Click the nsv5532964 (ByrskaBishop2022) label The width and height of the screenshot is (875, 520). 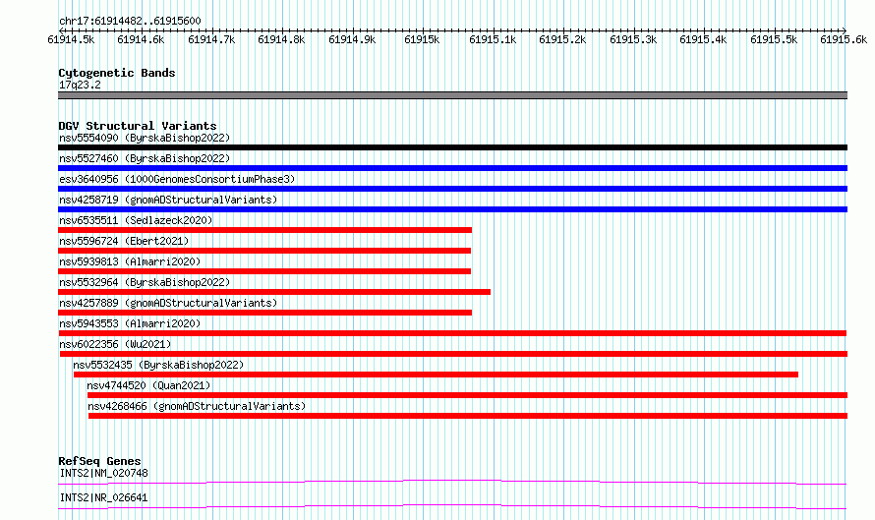(x=145, y=282)
